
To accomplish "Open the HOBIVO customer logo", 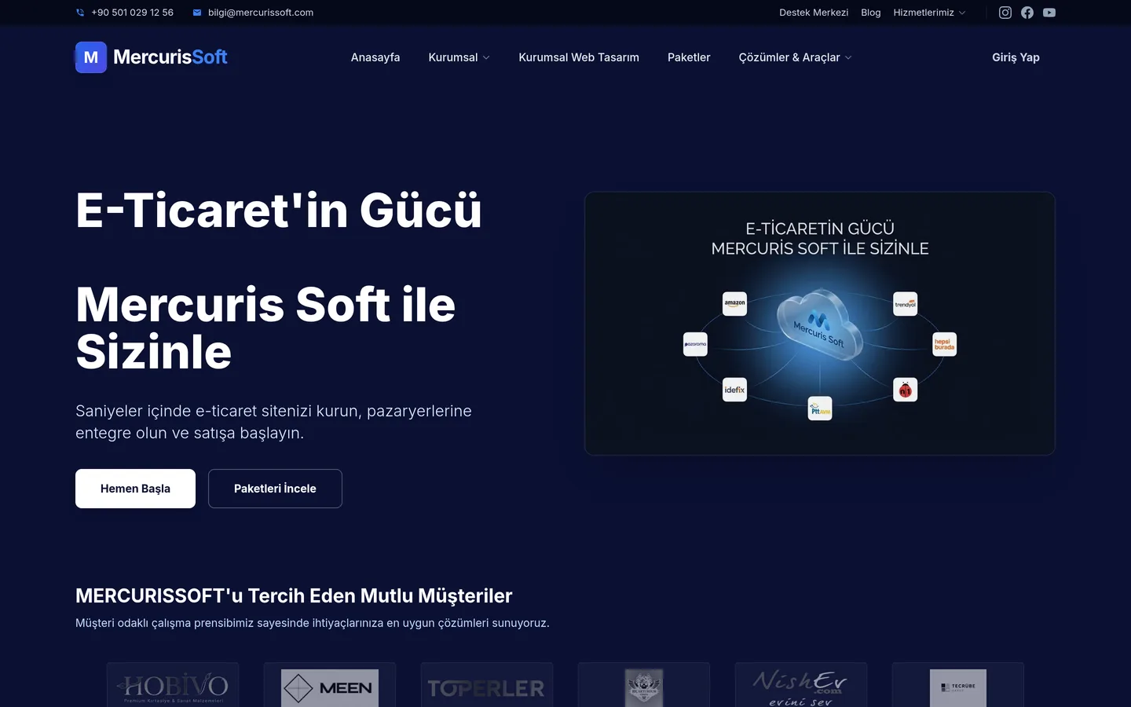I will coord(173,686).
